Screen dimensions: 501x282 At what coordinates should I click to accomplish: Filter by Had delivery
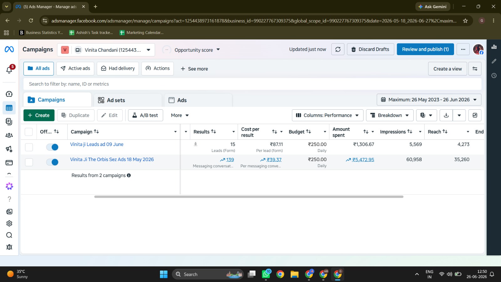click(x=118, y=68)
